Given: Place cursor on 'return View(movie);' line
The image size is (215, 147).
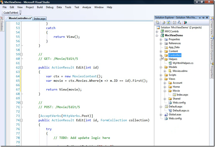Looking at the screenshot, I should coord(64,89).
